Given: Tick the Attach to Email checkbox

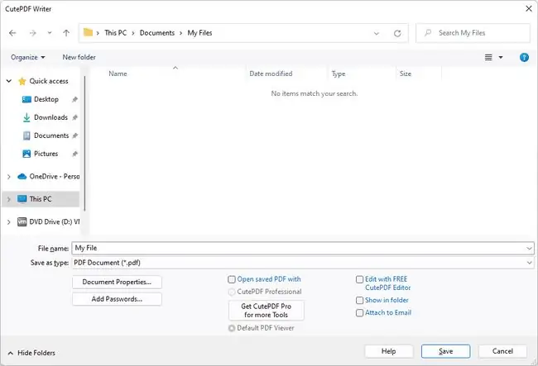Looking at the screenshot, I should tap(359, 313).
